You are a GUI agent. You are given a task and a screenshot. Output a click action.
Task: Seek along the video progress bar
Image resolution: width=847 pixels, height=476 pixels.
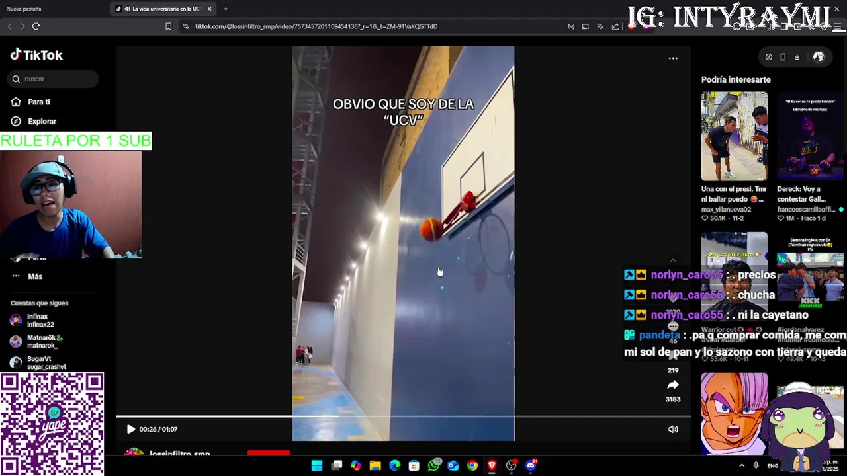pos(403,416)
